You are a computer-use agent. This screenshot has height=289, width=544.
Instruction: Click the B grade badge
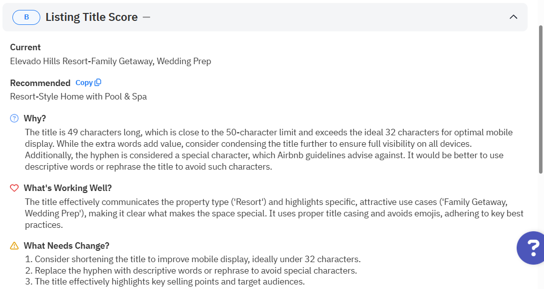(26, 17)
